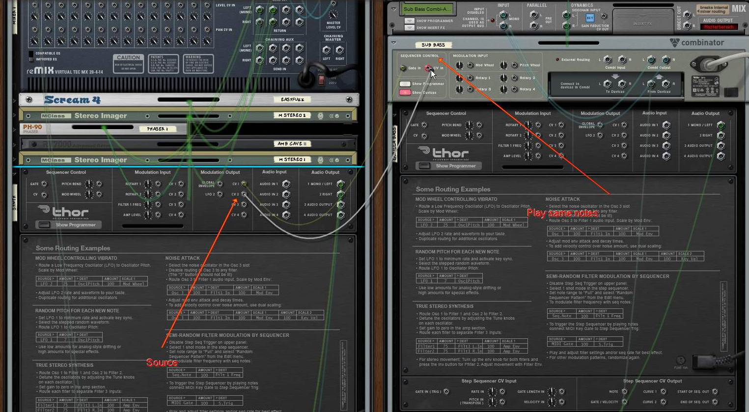Click the AMB CAVE II tape label
This screenshot has height=412, width=749.
pos(293,144)
